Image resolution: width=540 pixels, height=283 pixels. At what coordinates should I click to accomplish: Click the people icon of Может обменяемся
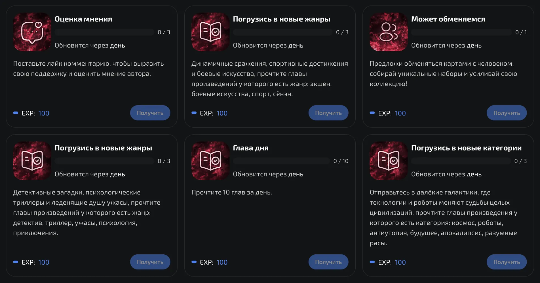[x=389, y=32]
